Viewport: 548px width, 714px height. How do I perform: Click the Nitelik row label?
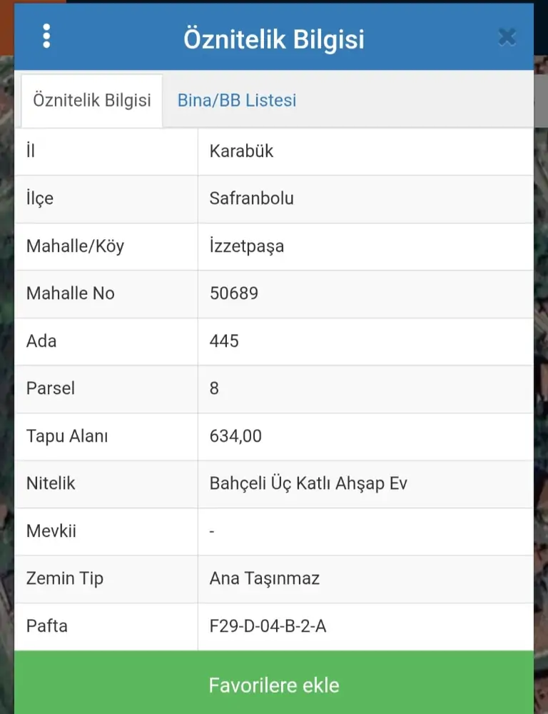coord(51,483)
